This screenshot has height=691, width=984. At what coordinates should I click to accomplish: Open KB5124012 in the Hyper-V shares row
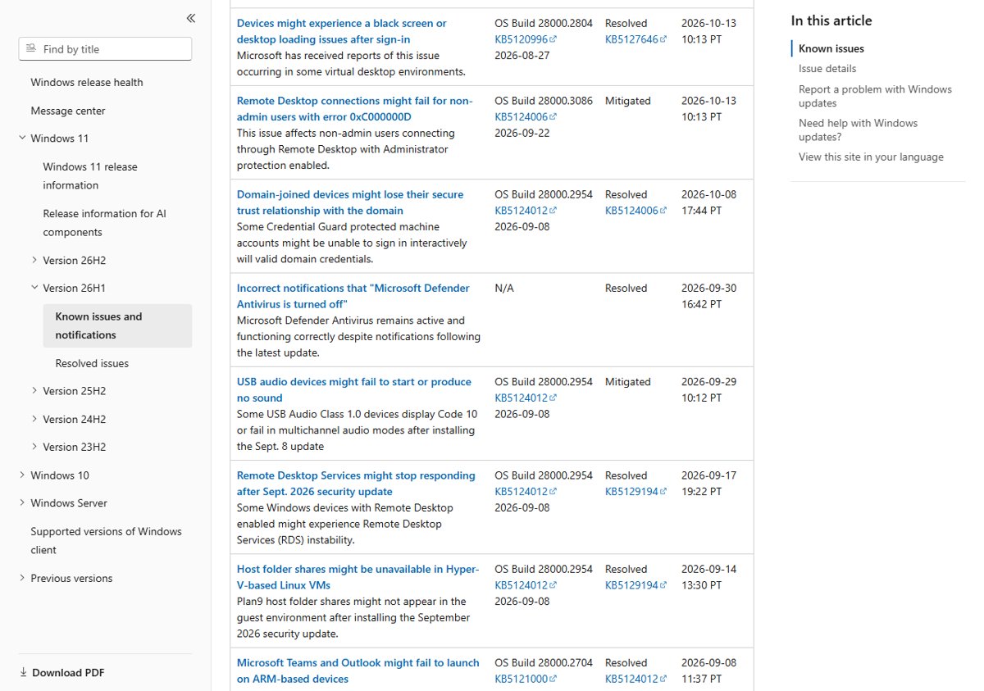[x=526, y=585]
